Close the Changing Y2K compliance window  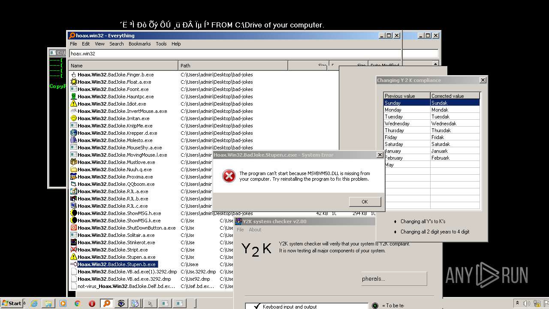click(x=483, y=80)
